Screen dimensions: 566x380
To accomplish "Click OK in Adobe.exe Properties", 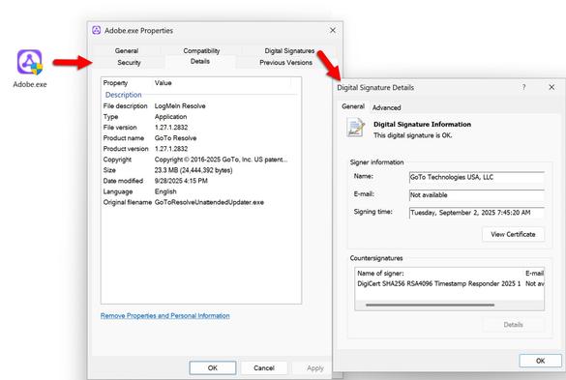I will coord(213,367).
